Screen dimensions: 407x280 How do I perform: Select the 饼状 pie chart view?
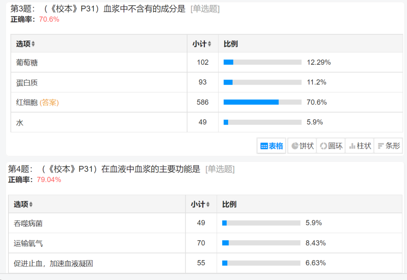click(x=302, y=146)
